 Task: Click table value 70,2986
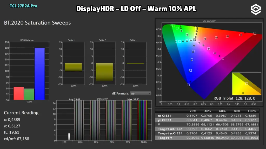193,124
